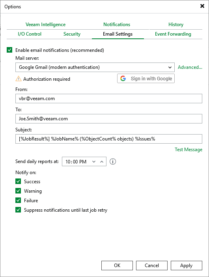
Task: Click the Mail server label
Action: click(x=27, y=58)
